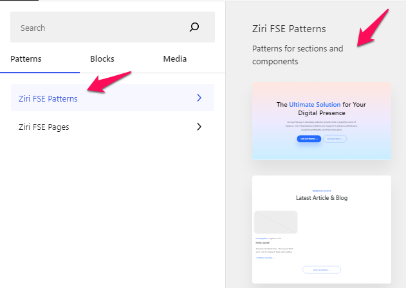
Task: Switch to the Patterns tab
Action: point(26,59)
